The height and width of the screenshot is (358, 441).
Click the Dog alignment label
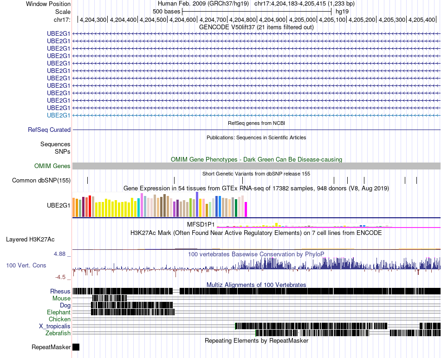(65, 306)
